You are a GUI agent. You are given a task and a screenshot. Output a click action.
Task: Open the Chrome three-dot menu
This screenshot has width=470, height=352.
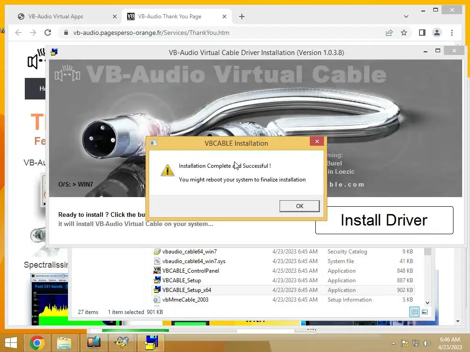[452, 33]
